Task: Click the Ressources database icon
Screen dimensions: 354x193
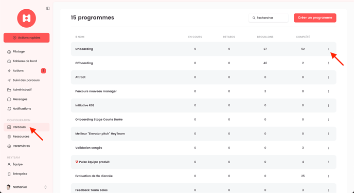Action: tap(9, 137)
